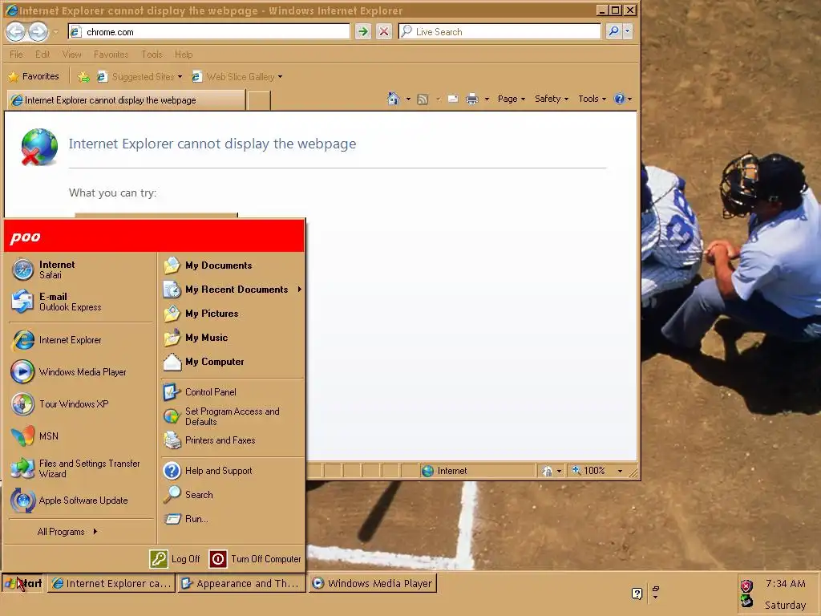The width and height of the screenshot is (821, 616).
Task: Expand My Recent Documents submenu
Action: tap(233, 290)
